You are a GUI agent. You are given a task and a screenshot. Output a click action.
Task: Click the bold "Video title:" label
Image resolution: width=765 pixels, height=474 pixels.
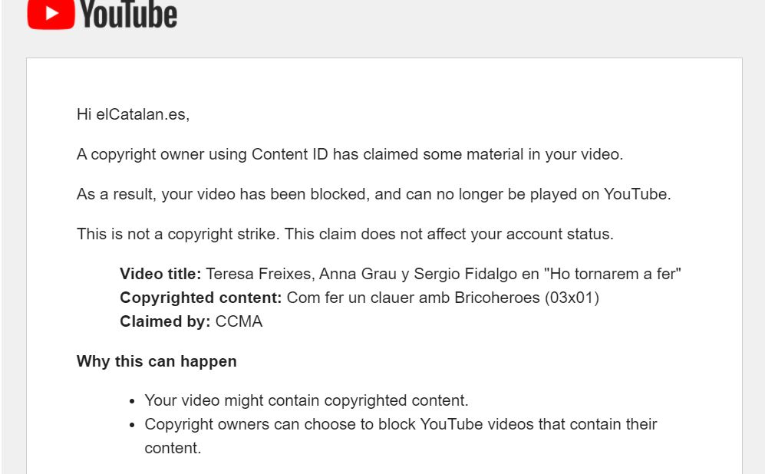click(x=160, y=274)
